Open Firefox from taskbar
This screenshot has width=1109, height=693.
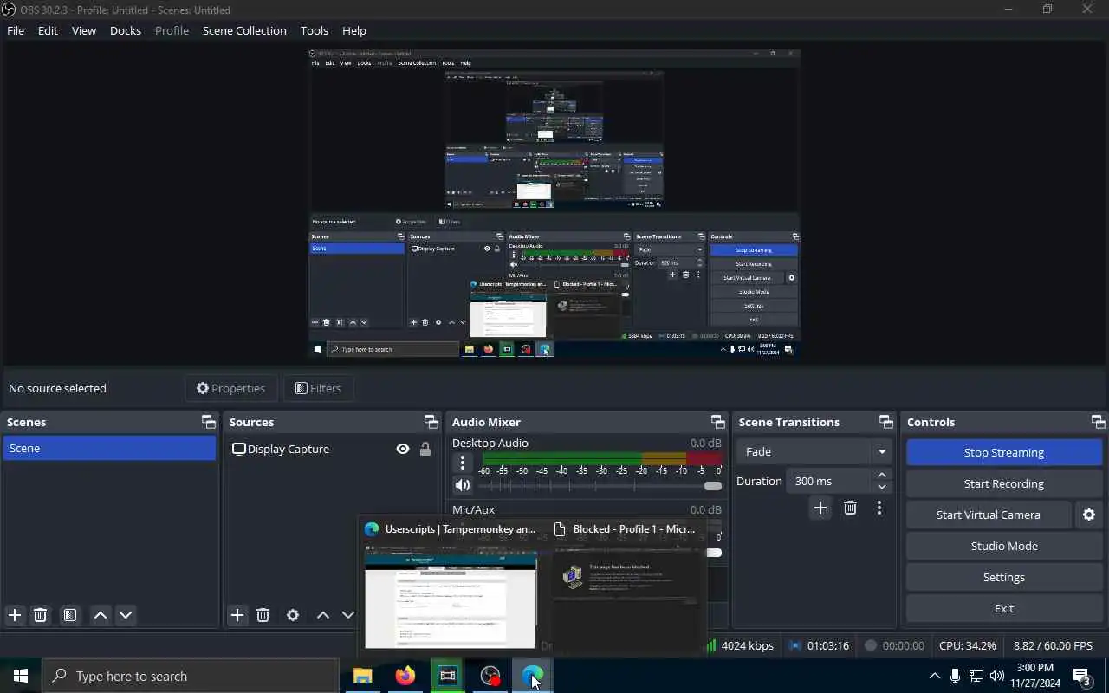405,676
